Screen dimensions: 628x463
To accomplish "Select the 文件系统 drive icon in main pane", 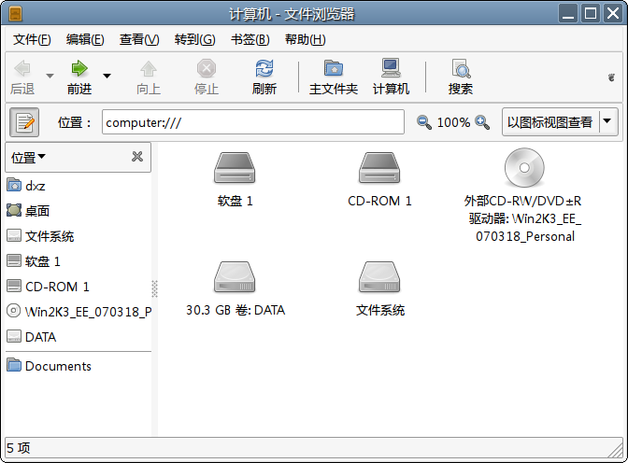I will click(x=379, y=277).
